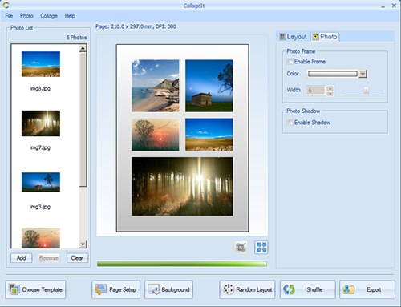Viewport: 401px width, 307px height.
Task: Click the Background button
Action: (168, 289)
